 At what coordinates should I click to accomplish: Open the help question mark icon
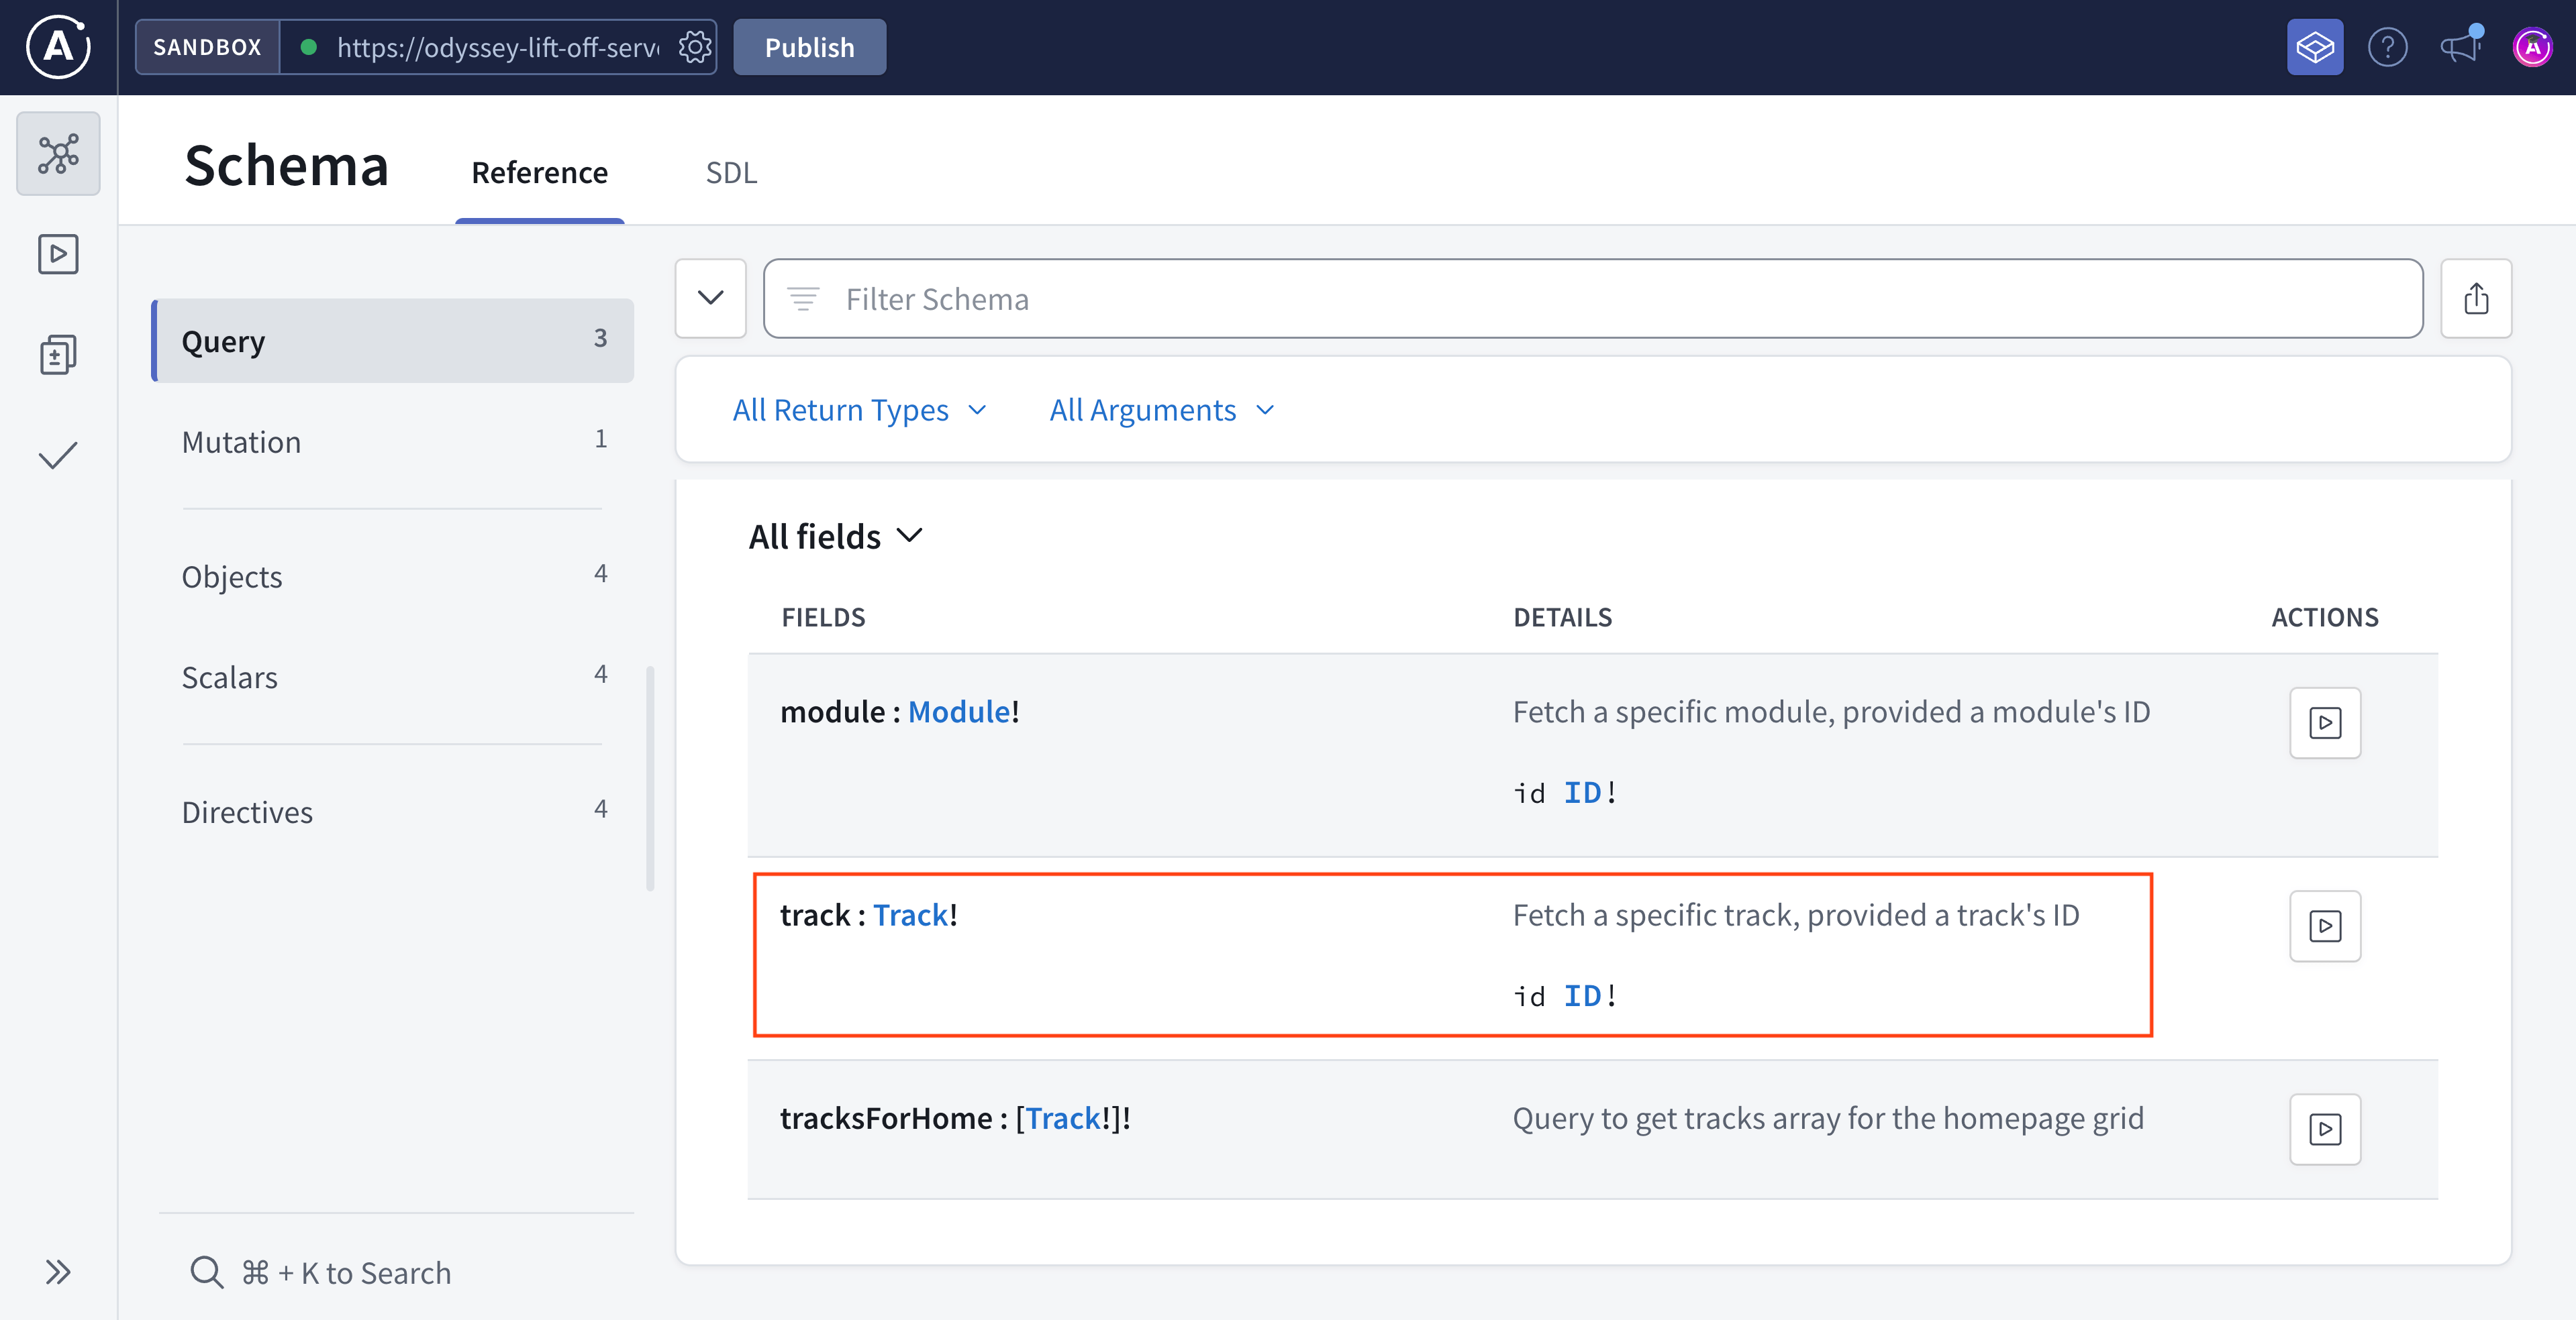tap(2388, 46)
